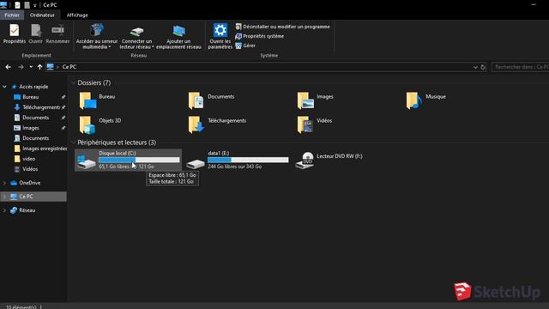Select the Images folder icon
Image resolution: width=549 pixels, height=309 pixels.
tap(305, 100)
